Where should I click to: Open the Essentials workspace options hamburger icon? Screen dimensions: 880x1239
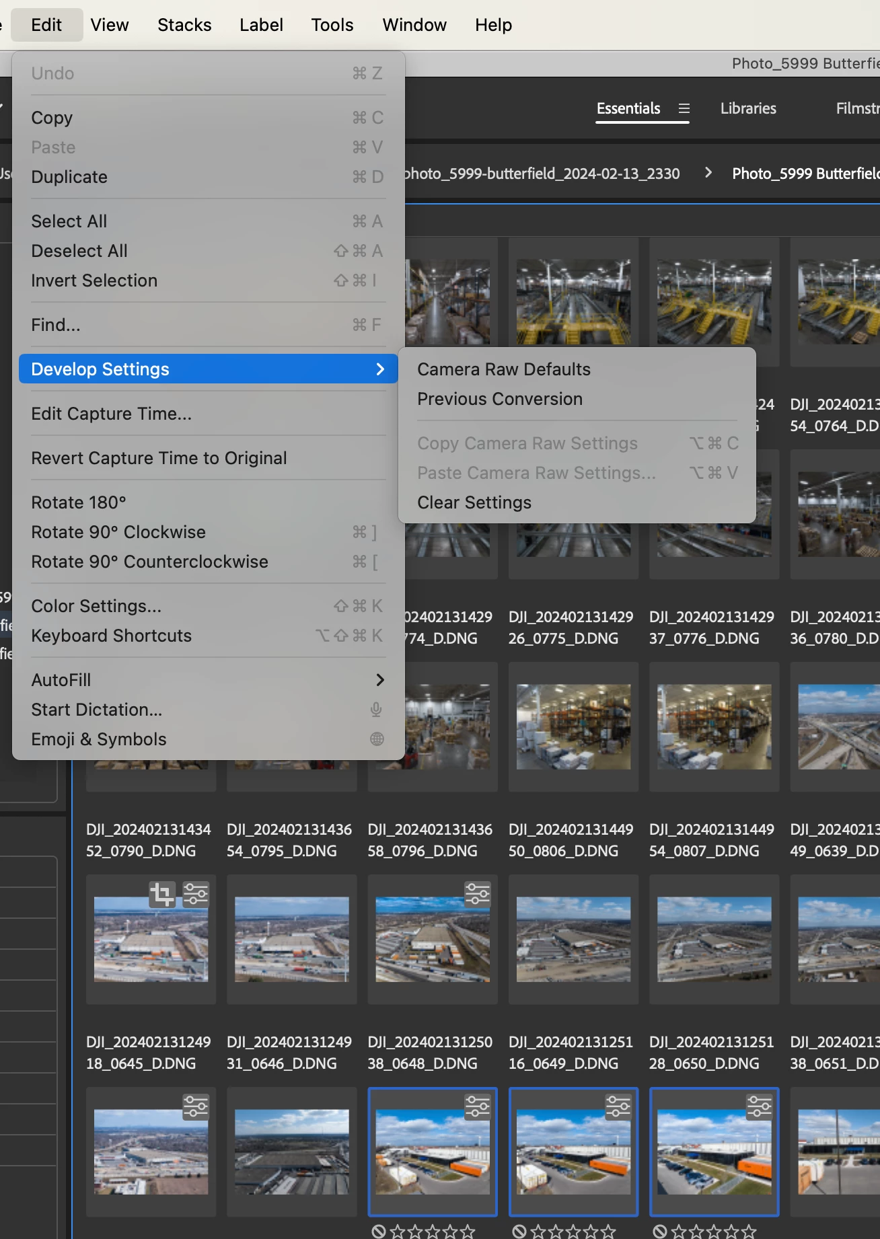coord(684,108)
